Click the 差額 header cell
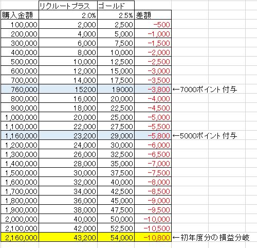 [153, 15]
